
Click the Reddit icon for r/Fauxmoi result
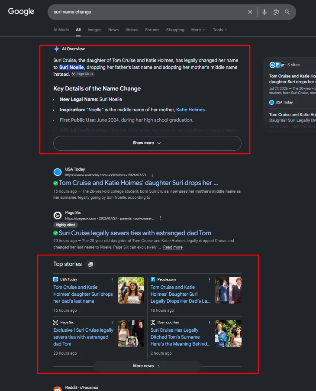coord(58,388)
